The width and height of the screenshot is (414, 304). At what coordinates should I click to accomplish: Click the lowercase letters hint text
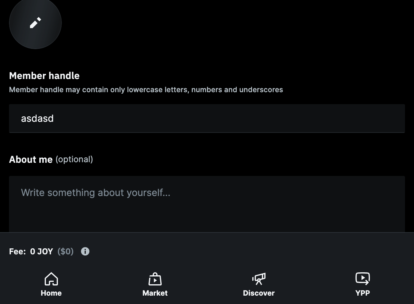click(x=146, y=89)
